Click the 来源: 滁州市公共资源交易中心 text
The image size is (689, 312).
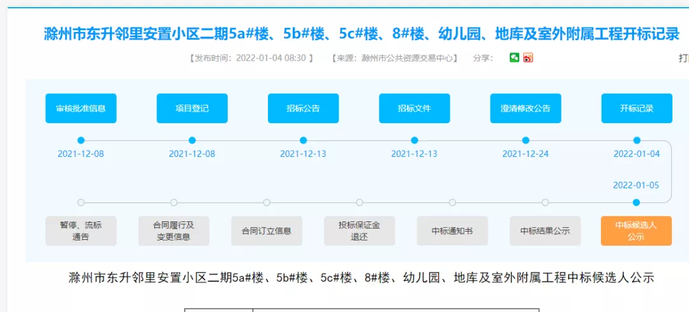pyautogui.click(x=395, y=58)
